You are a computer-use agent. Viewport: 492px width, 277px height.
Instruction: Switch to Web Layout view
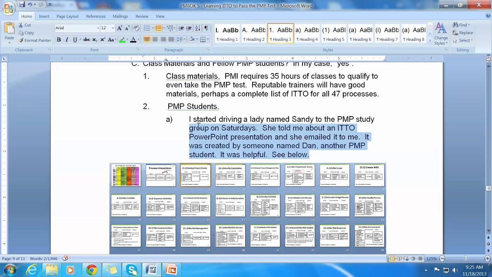click(406, 259)
